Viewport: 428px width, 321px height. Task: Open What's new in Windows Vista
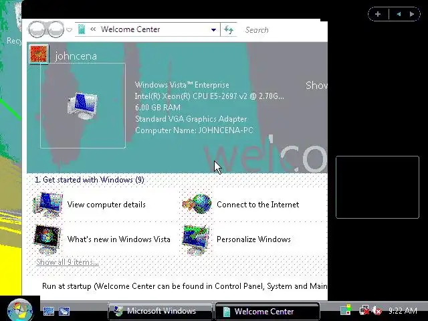coord(119,239)
